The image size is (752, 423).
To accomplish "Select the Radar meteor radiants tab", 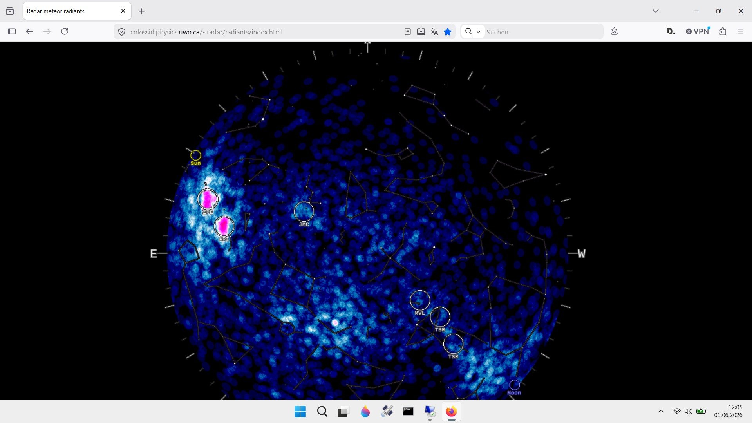I will [77, 11].
